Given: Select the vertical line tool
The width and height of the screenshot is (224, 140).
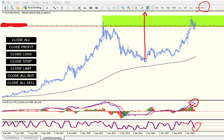Looking at the screenshot, I should tap(68, 8).
